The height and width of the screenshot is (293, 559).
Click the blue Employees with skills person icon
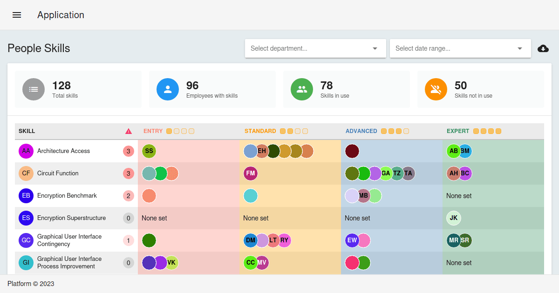click(167, 89)
